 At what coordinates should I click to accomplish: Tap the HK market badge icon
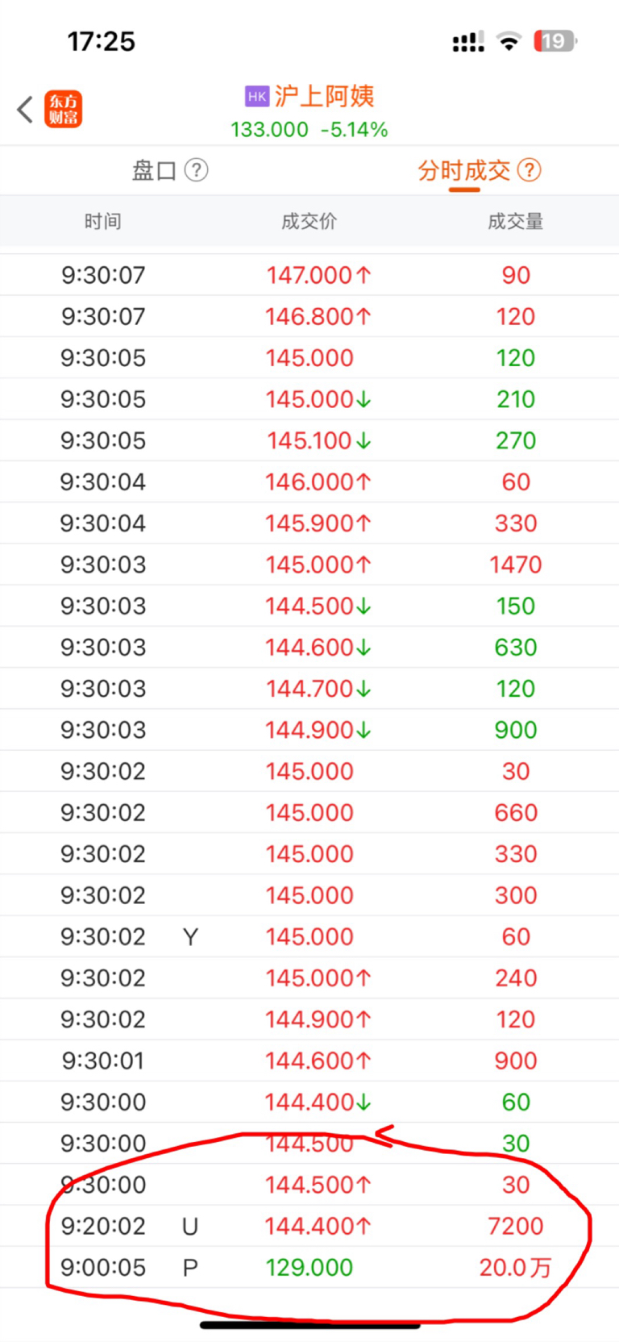click(x=256, y=97)
